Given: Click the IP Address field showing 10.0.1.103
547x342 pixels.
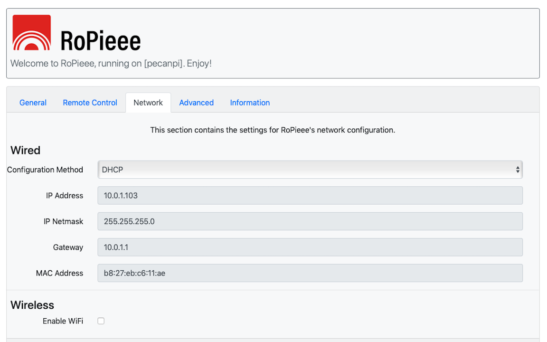Looking at the screenshot, I should [x=310, y=196].
